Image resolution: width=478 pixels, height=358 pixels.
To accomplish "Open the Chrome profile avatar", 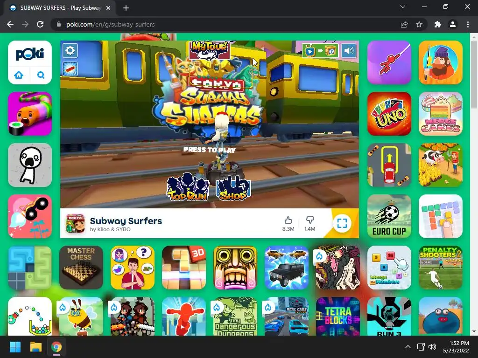I will point(453,24).
